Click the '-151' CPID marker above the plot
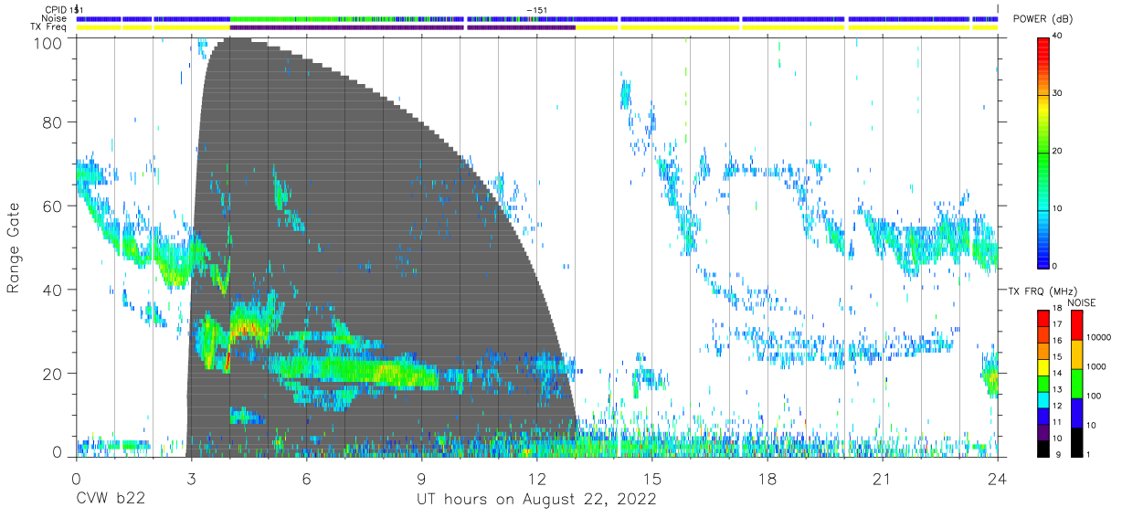This screenshot has height=518, width=1122. tap(537, 10)
